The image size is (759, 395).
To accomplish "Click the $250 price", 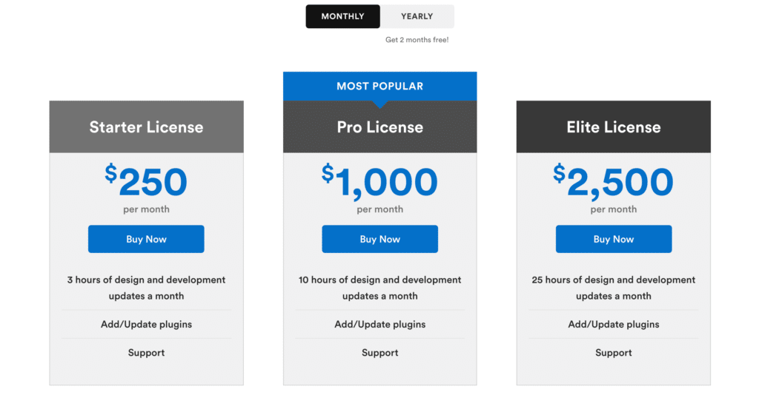I will click(x=146, y=180).
